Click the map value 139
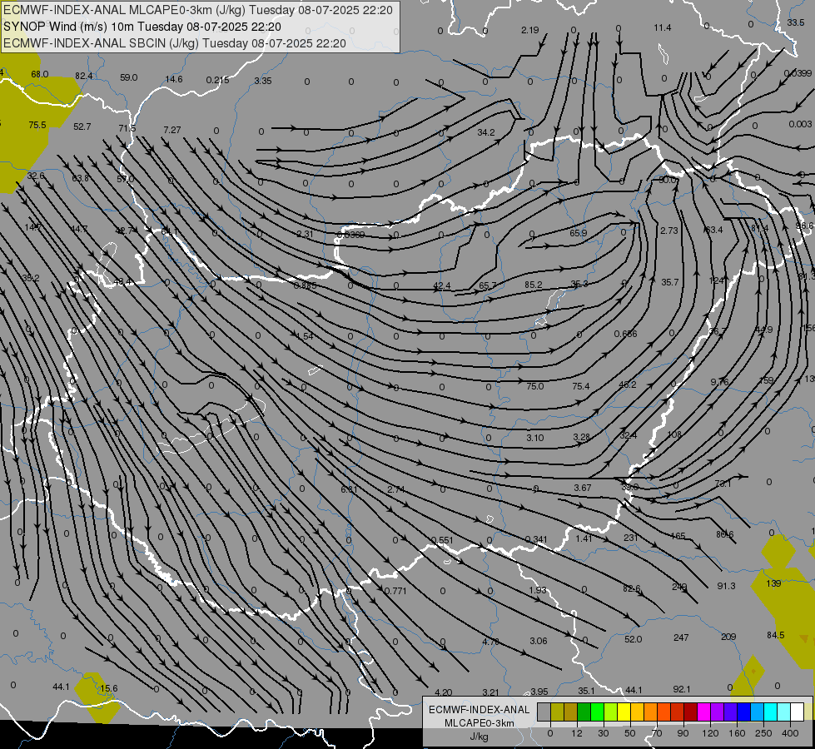The height and width of the screenshot is (749, 815). [773, 583]
